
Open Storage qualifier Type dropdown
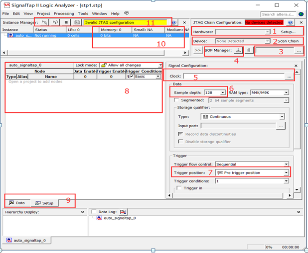point(282,117)
